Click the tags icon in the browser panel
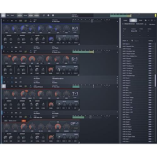The width and height of the screenshot is (157, 157). (146, 20)
